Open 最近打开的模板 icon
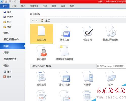The height and width of the screenshot is (101, 126). (111, 31)
